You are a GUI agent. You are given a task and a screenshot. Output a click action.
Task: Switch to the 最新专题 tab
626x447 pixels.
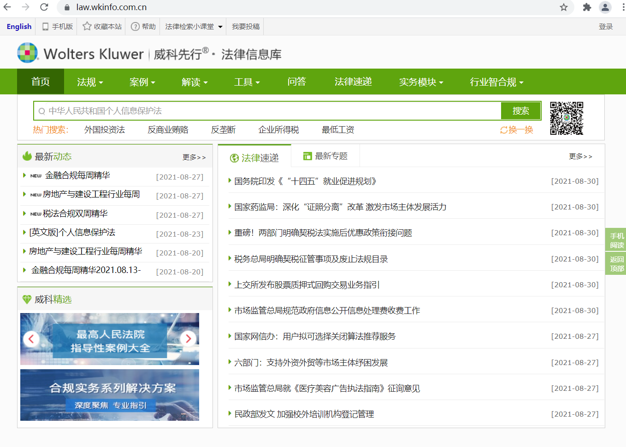coord(325,157)
